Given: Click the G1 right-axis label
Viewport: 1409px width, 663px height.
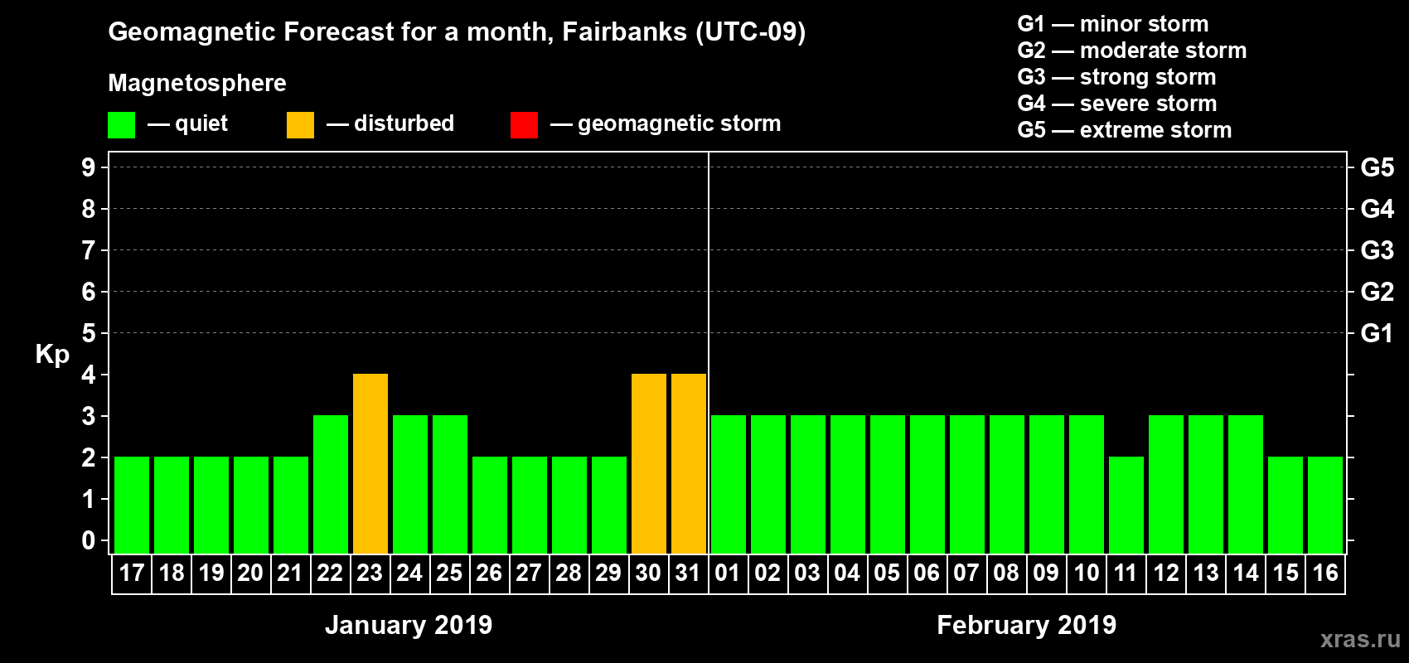Looking at the screenshot, I should pyautogui.click(x=1378, y=333).
